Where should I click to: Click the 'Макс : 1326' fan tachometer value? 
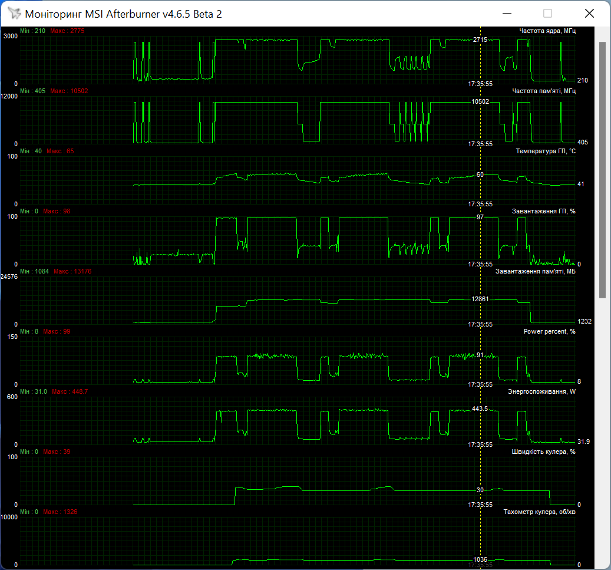[x=60, y=512]
